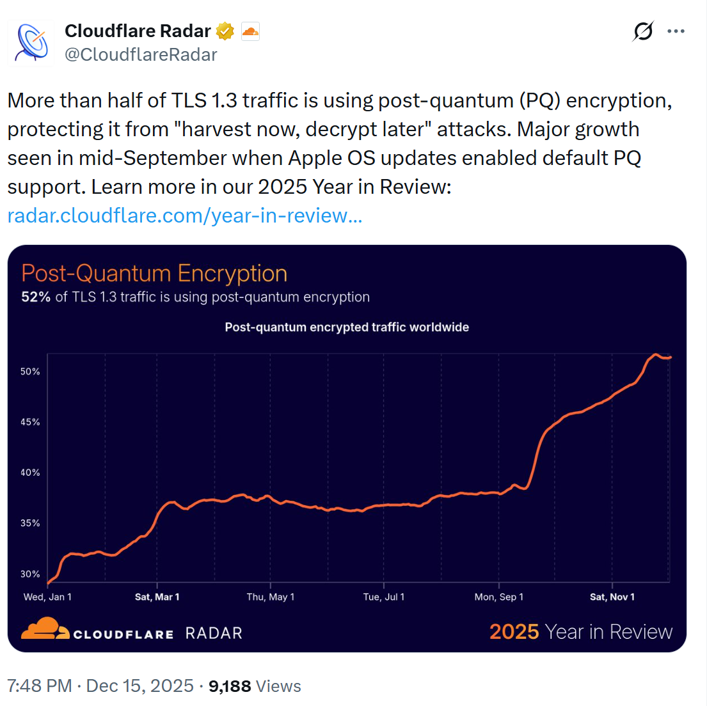Click the "Sat, Mar 1" axis label
Screen dimensions: 707x706
[157, 597]
